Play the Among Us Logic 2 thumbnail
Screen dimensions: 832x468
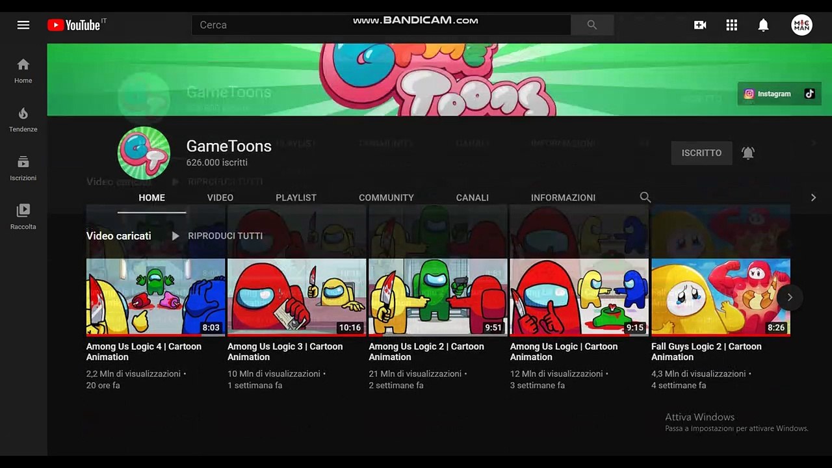tap(438, 297)
